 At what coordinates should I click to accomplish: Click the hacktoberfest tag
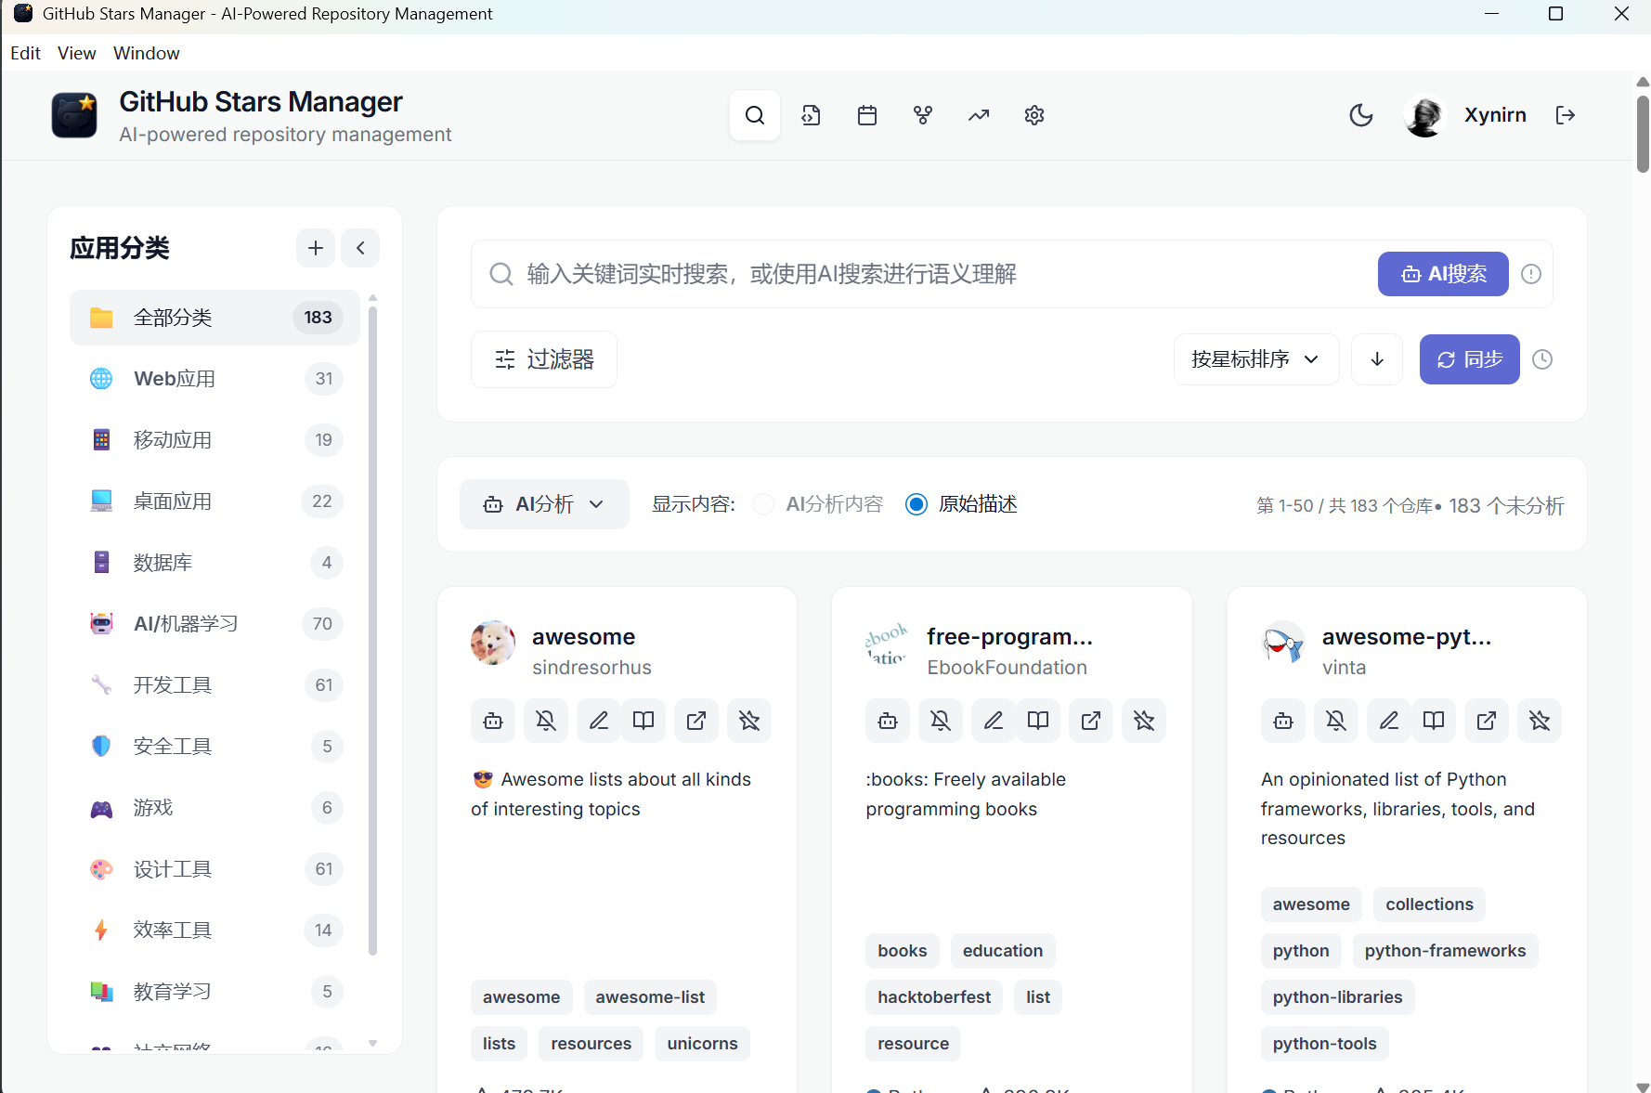click(x=934, y=997)
